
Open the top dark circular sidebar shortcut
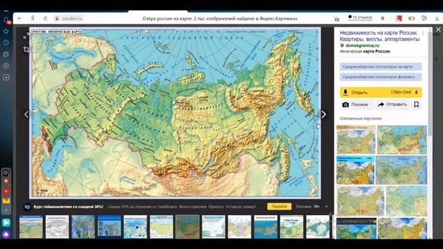coord(6,173)
